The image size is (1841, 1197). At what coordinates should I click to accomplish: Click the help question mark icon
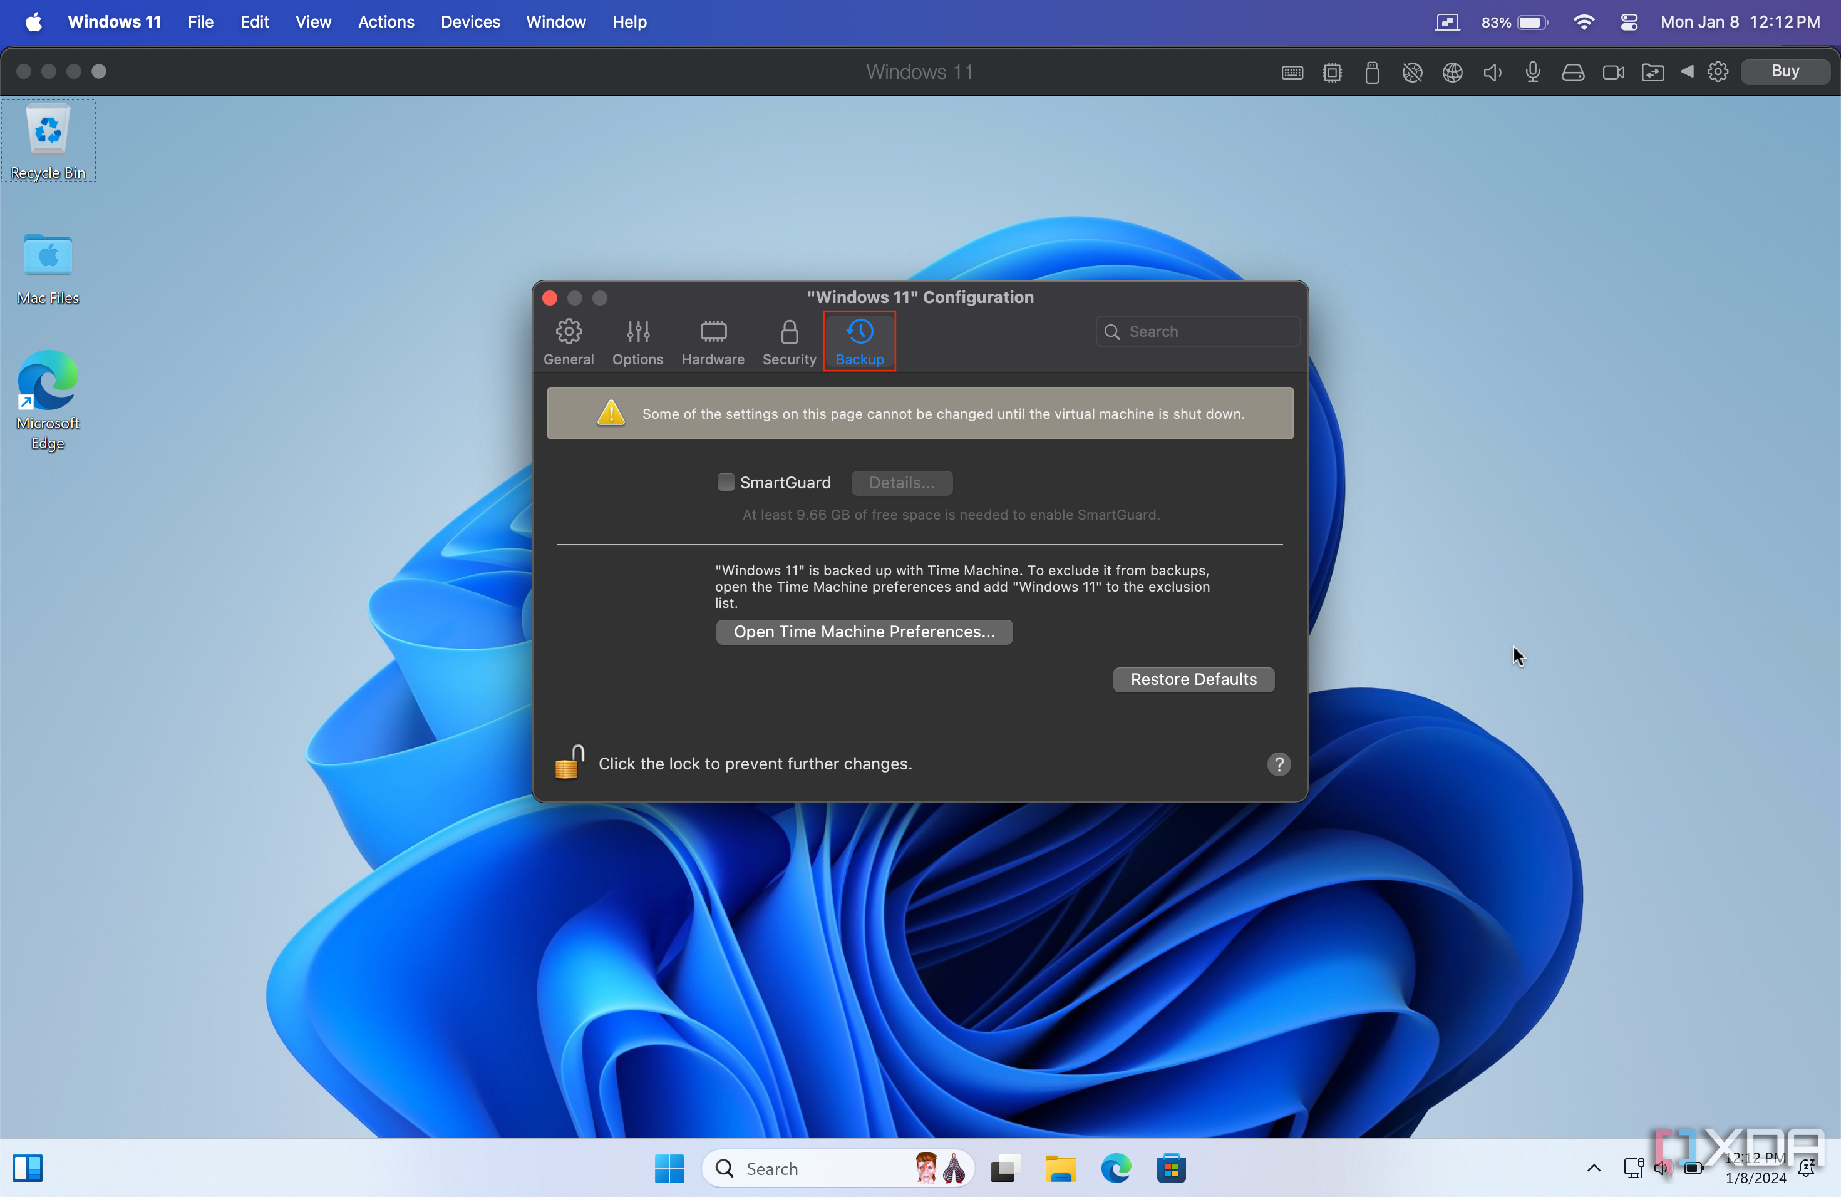(1279, 763)
